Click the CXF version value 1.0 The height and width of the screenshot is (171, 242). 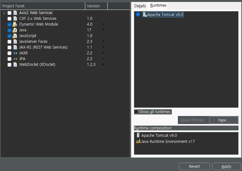89,19
